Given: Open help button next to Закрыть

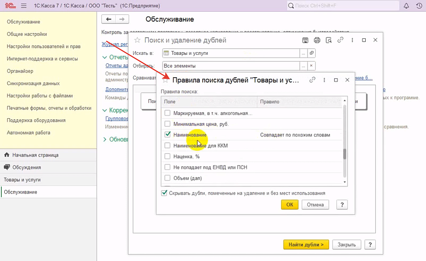Looking at the screenshot, I should point(370,244).
